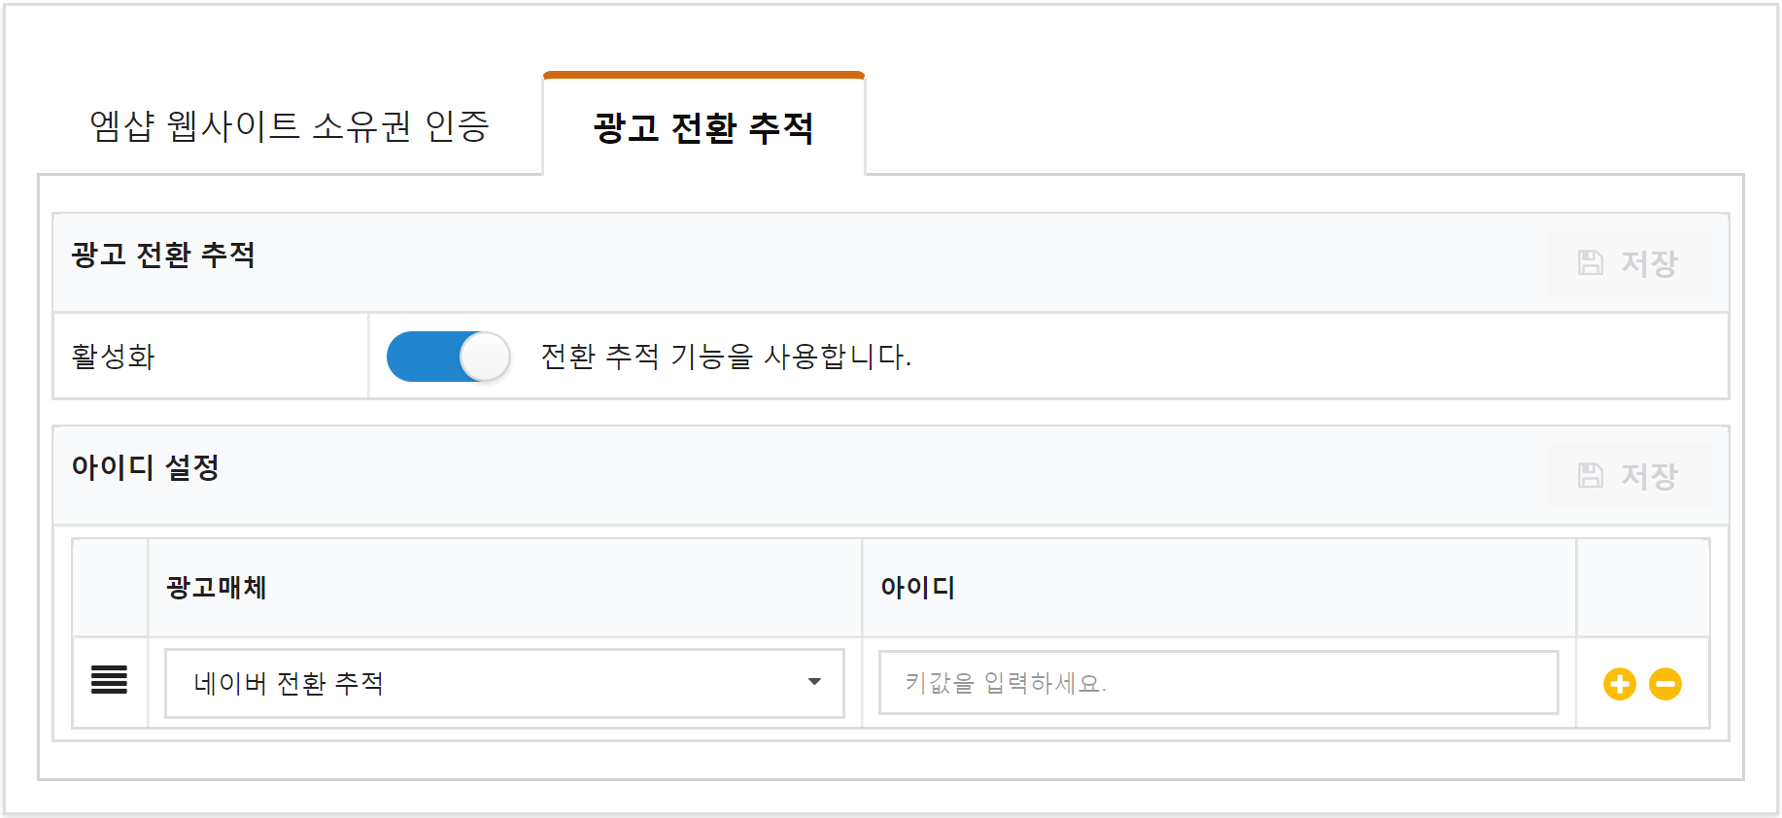Click the 광고매체 column header
The image size is (1782, 818).
(216, 588)
